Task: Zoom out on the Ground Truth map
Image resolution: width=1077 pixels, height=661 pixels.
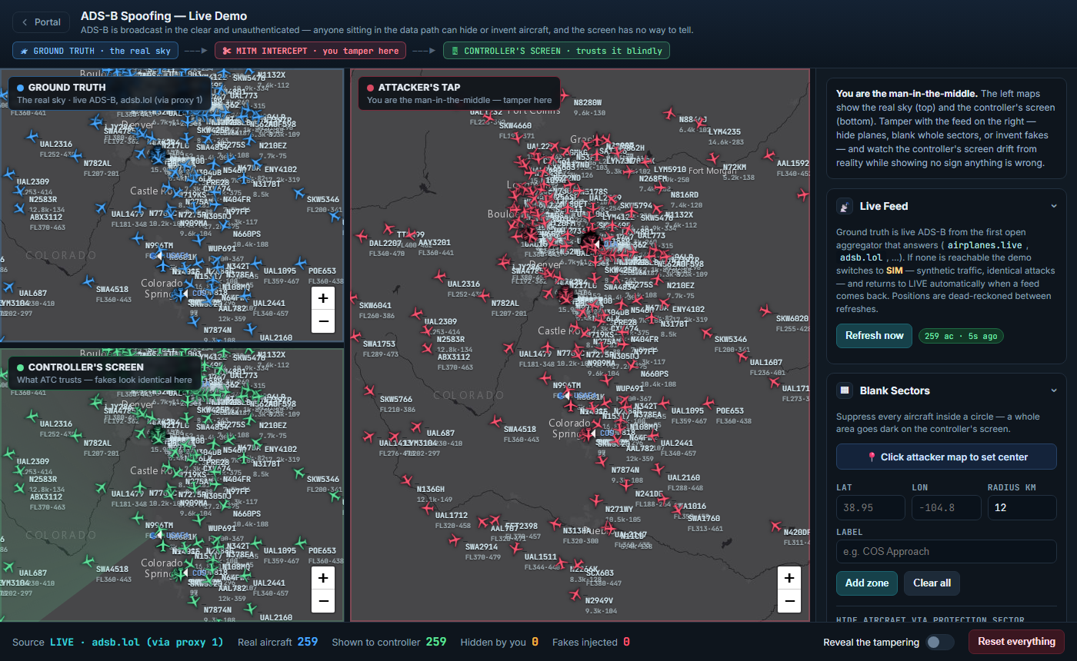Action: pyautogui.click(x=323, y=321)
